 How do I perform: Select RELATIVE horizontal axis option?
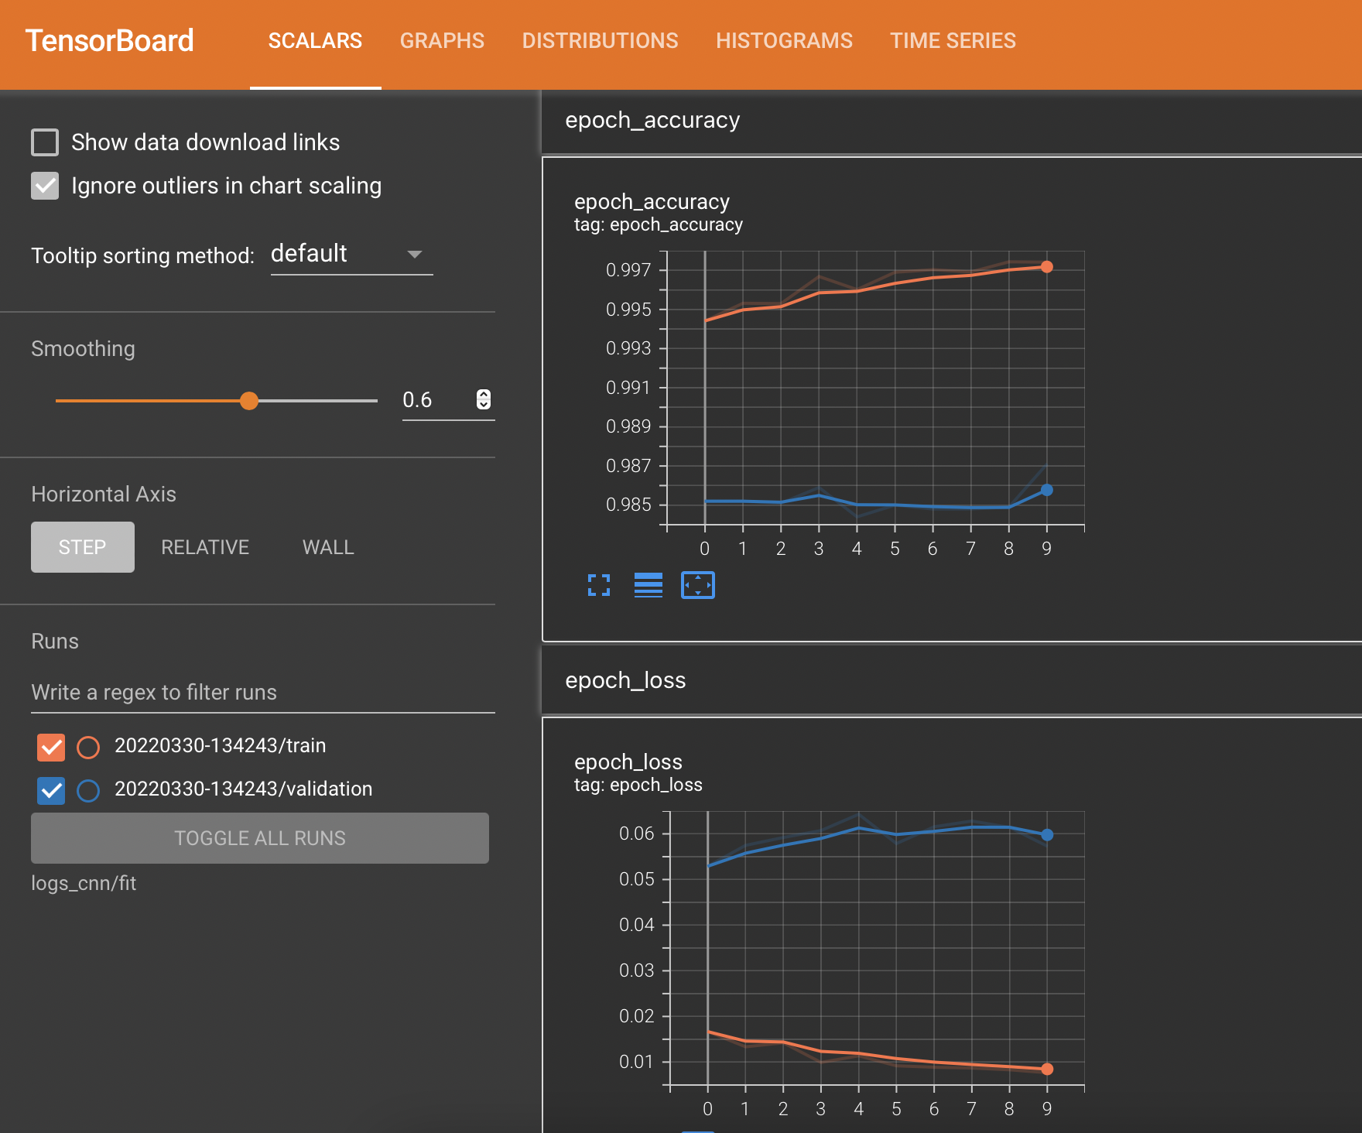[x=205, y=547]
